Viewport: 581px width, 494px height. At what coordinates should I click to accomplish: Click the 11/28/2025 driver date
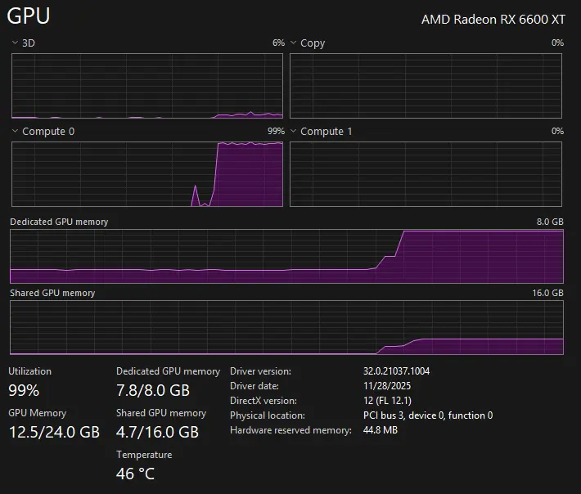click(x=387, y=386)
